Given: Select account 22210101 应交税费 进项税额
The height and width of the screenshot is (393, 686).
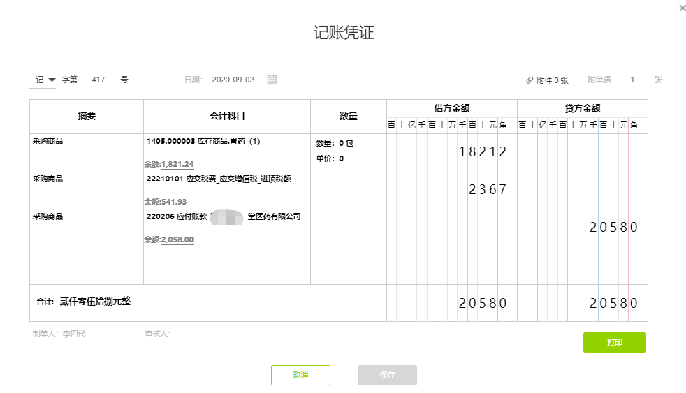Looking at the screenshot, I should click(219, 179).
